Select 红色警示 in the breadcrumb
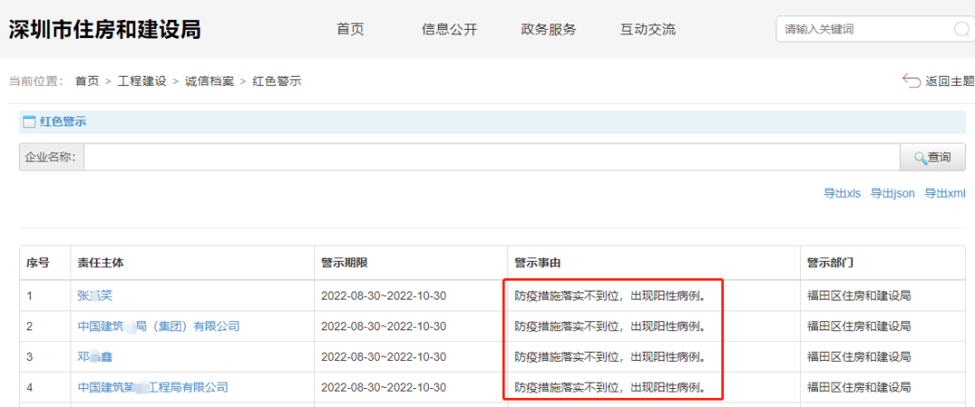 click(x=277, y=81)
